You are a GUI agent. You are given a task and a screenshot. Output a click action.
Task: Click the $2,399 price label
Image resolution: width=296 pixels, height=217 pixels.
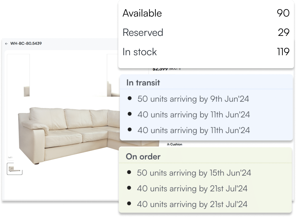[160, 69]
